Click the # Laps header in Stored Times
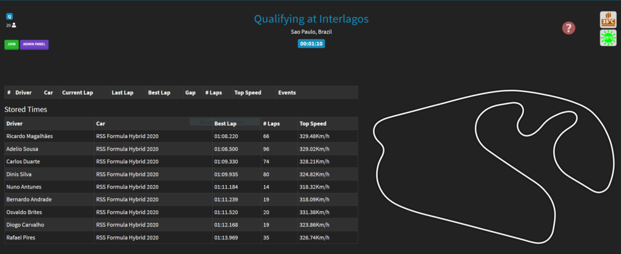Viewport: 621px width, 254px height. coord(270,123)
